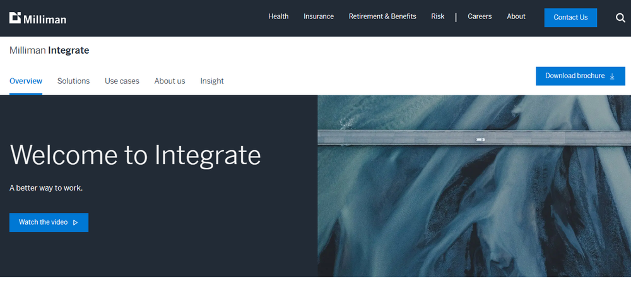Go to the About page
This screenshot has width=631, height=286.
(516, 16)
